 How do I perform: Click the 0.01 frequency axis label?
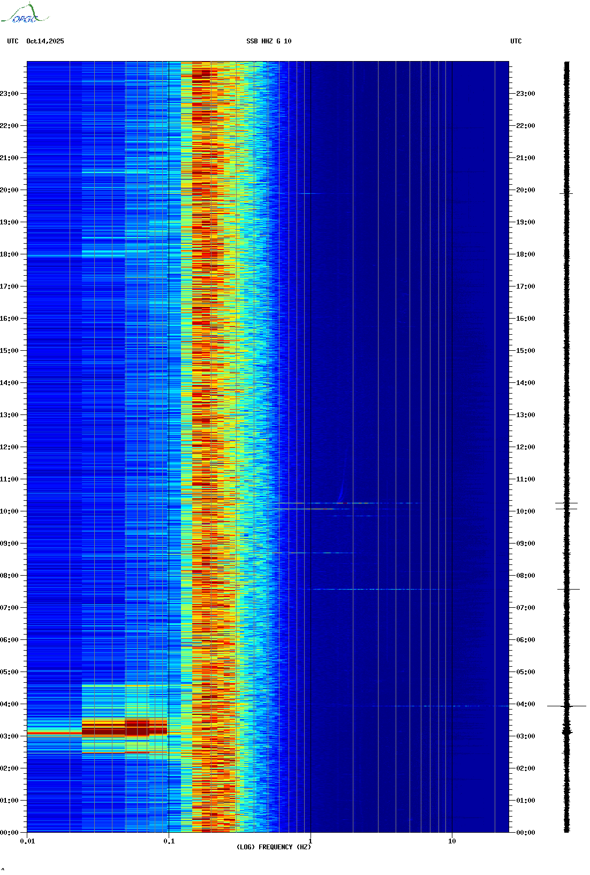coord(27,841)
